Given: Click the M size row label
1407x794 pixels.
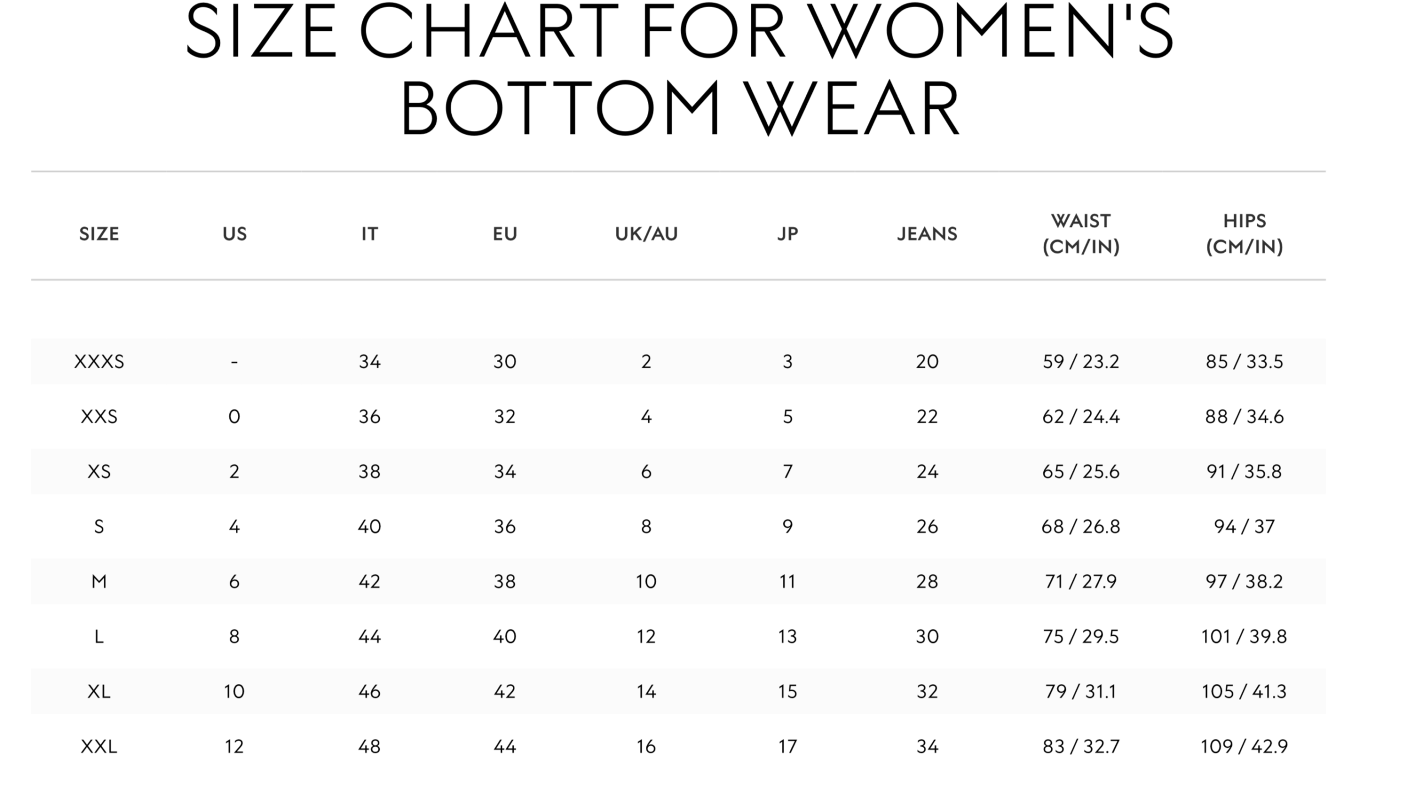Looking at the screenshot, I should pos(99,581).
